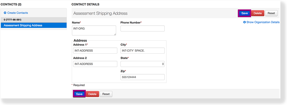
Task: Click the info icon beside Show Organization Details
Action: pyautogui.click(x=244, y=22)
